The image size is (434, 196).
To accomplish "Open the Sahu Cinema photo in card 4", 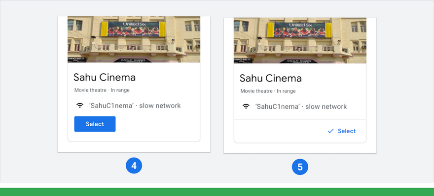I will [x=134, y=39].
